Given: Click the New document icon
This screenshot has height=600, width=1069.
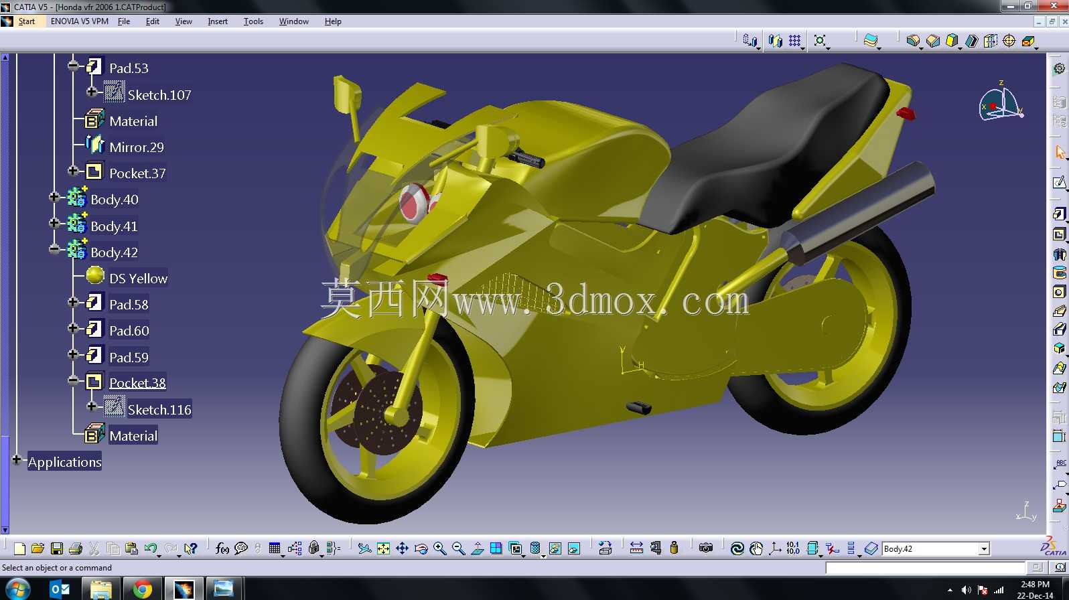Looking at the screenshot, I should pos(19,548).
